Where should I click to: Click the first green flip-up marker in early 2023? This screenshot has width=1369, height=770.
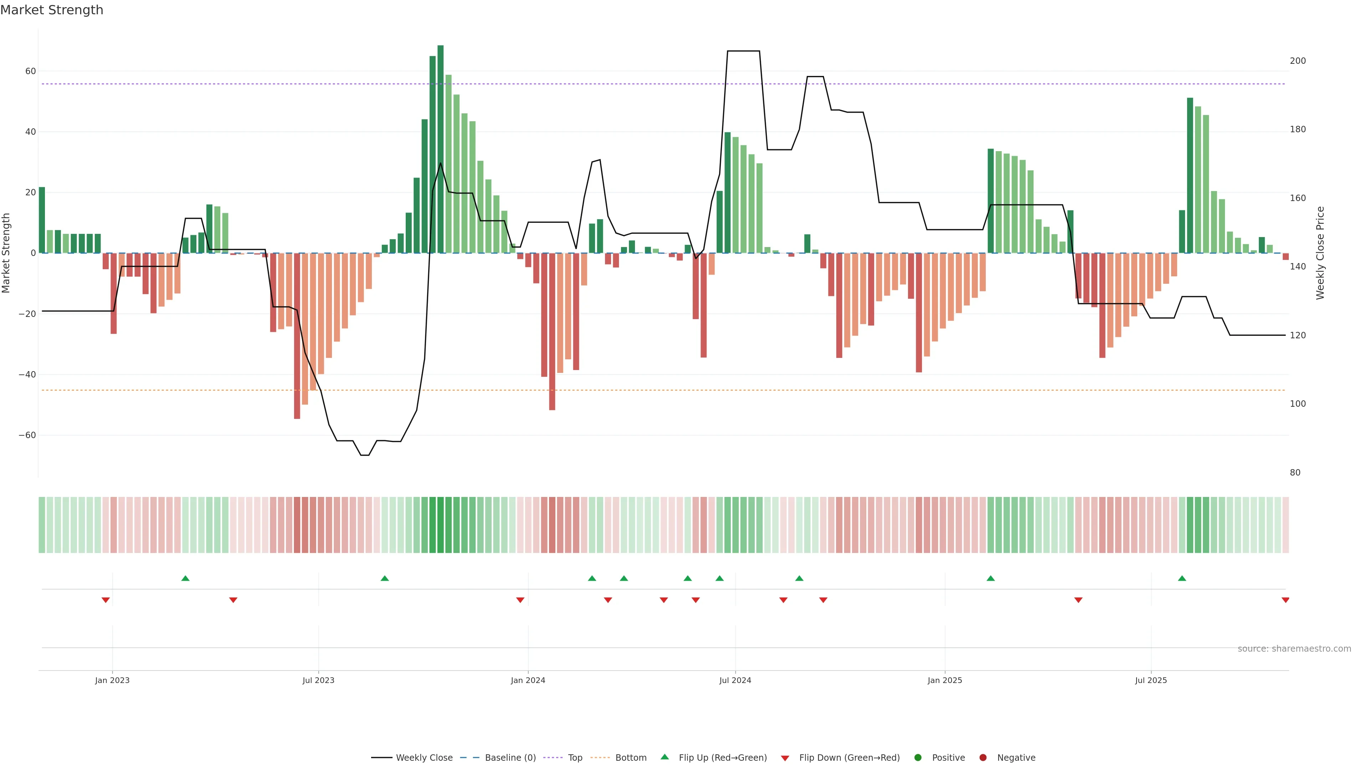(x=185, y=578)
